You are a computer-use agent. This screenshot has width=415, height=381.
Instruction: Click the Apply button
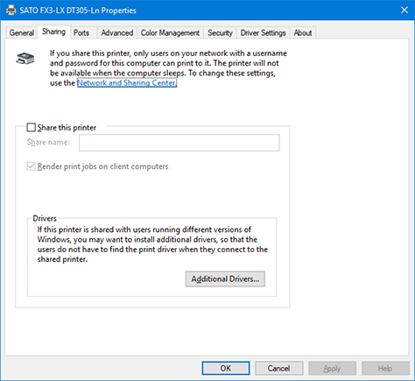332,368
